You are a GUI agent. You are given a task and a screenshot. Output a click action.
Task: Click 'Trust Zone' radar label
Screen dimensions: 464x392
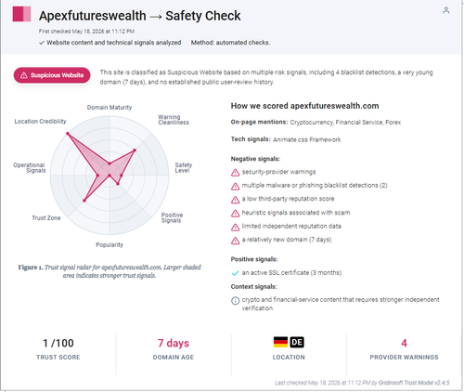[x=46, y=218]
